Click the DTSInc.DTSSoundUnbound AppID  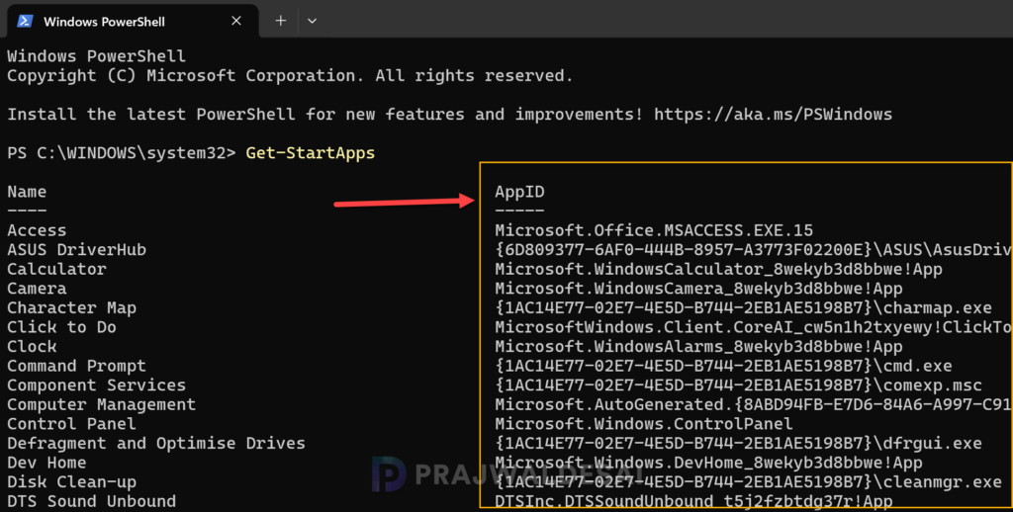(693, 502)
